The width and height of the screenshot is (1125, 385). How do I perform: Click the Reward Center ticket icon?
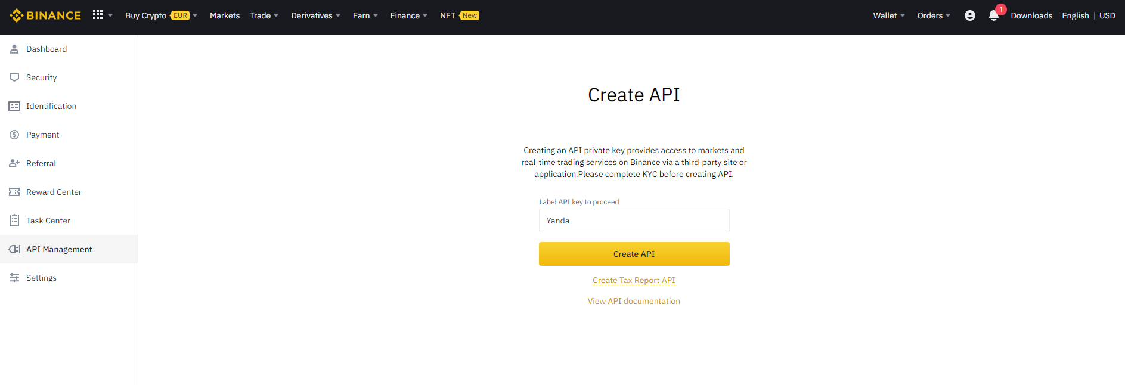click(x=14, y=192)
